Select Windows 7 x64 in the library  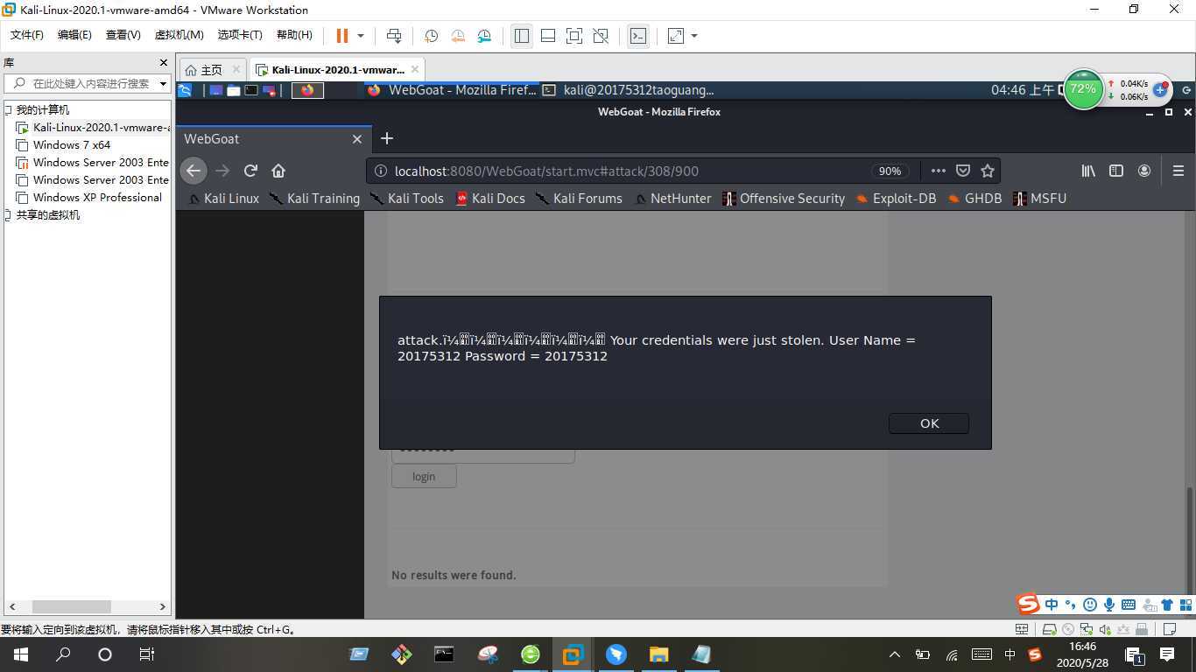(63, 145)
